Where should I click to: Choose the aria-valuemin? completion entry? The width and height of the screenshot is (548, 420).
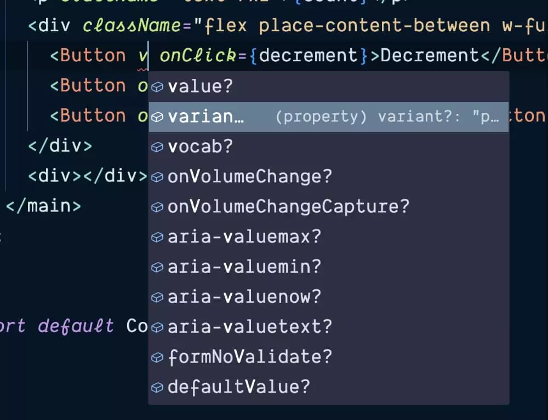[328, 267]
